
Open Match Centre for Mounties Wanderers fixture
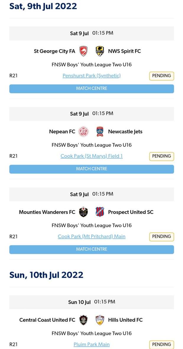(x=92, y=249)
